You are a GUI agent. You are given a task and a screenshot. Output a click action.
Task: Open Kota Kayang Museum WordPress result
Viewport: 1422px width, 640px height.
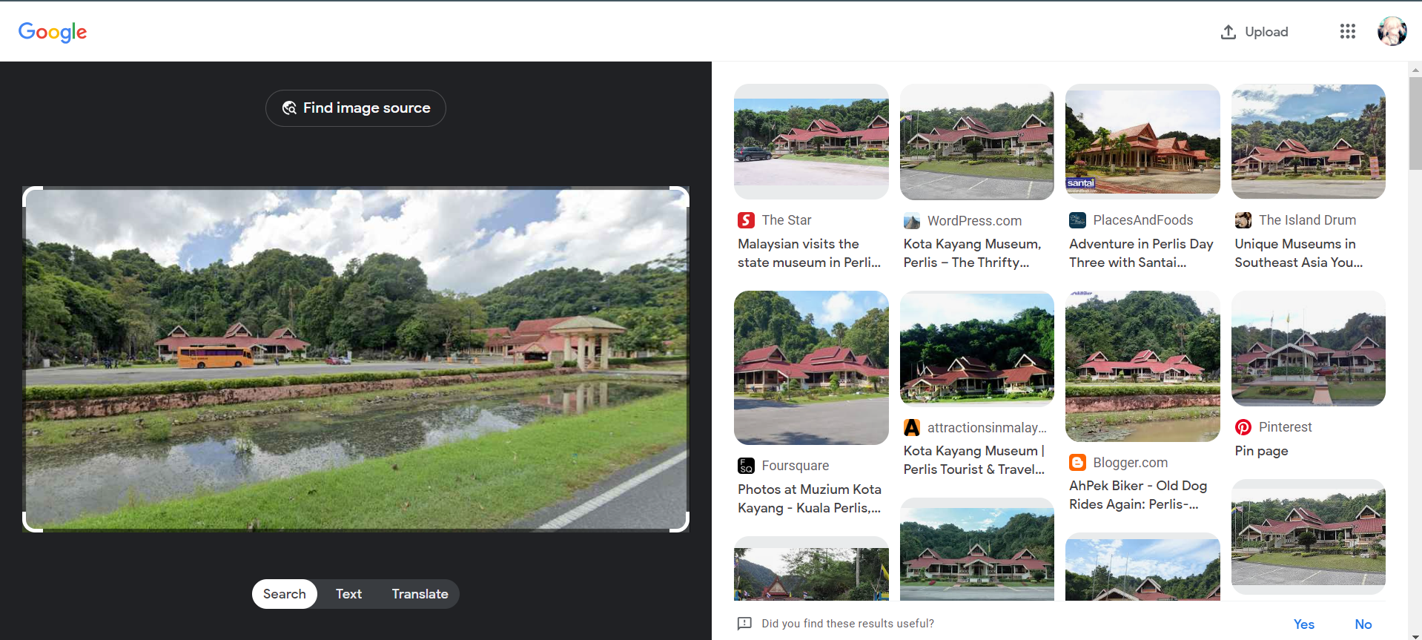coord(972,253)
